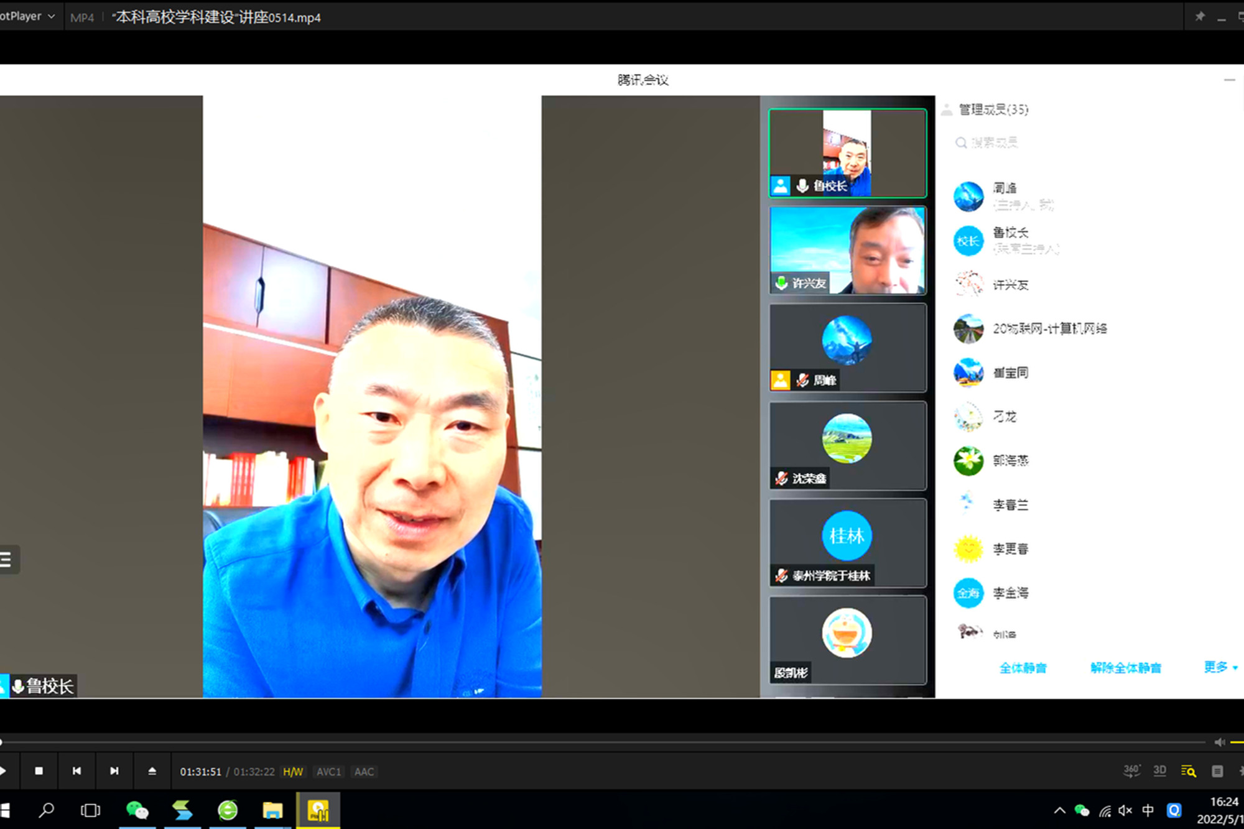
Task: Click 解除全体静音 unmute-all button
Action: click(1125, 668)
